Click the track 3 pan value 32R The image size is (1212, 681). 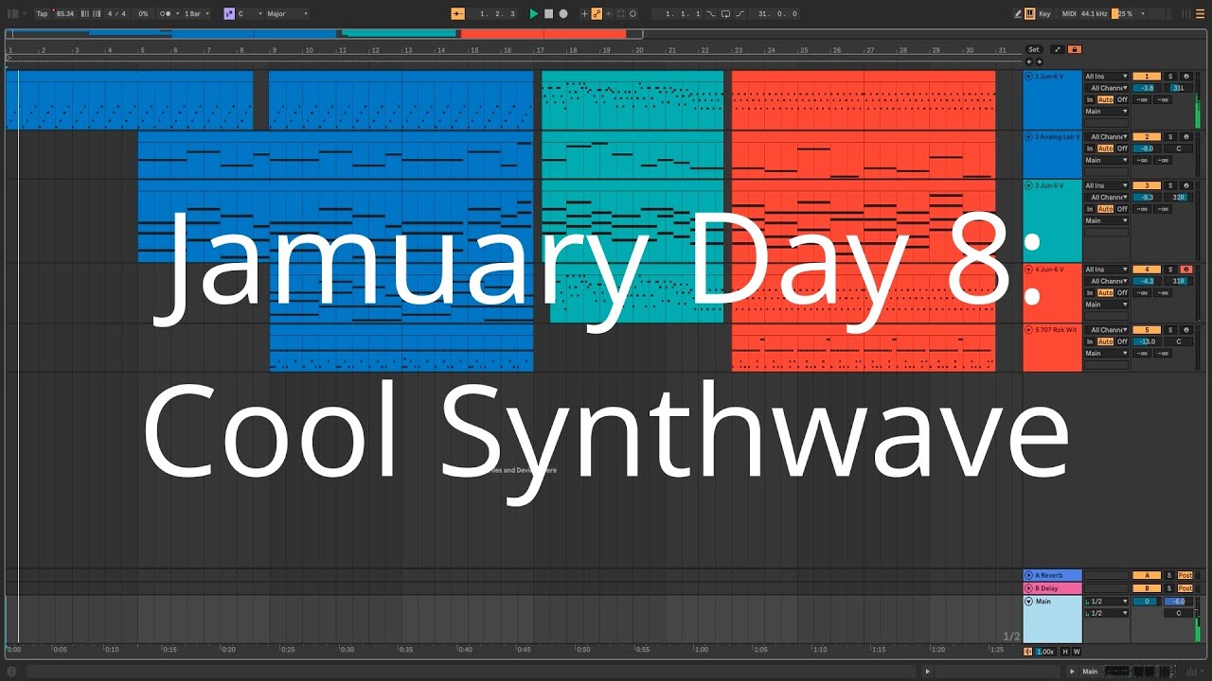1179,197
